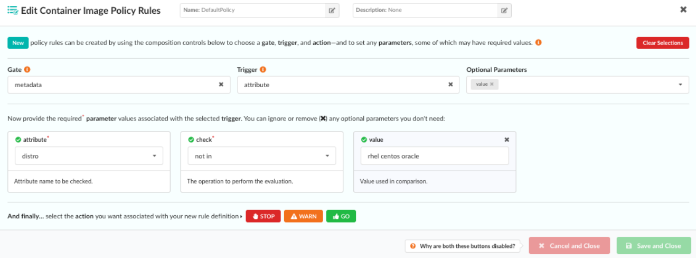Click the edit icon beside Description field
696x258 pixels.
point(504,11)
